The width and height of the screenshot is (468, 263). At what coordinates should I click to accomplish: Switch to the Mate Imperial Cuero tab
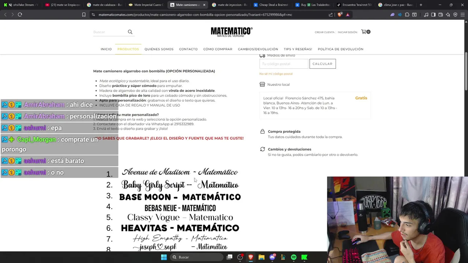[x=146, y=5]
